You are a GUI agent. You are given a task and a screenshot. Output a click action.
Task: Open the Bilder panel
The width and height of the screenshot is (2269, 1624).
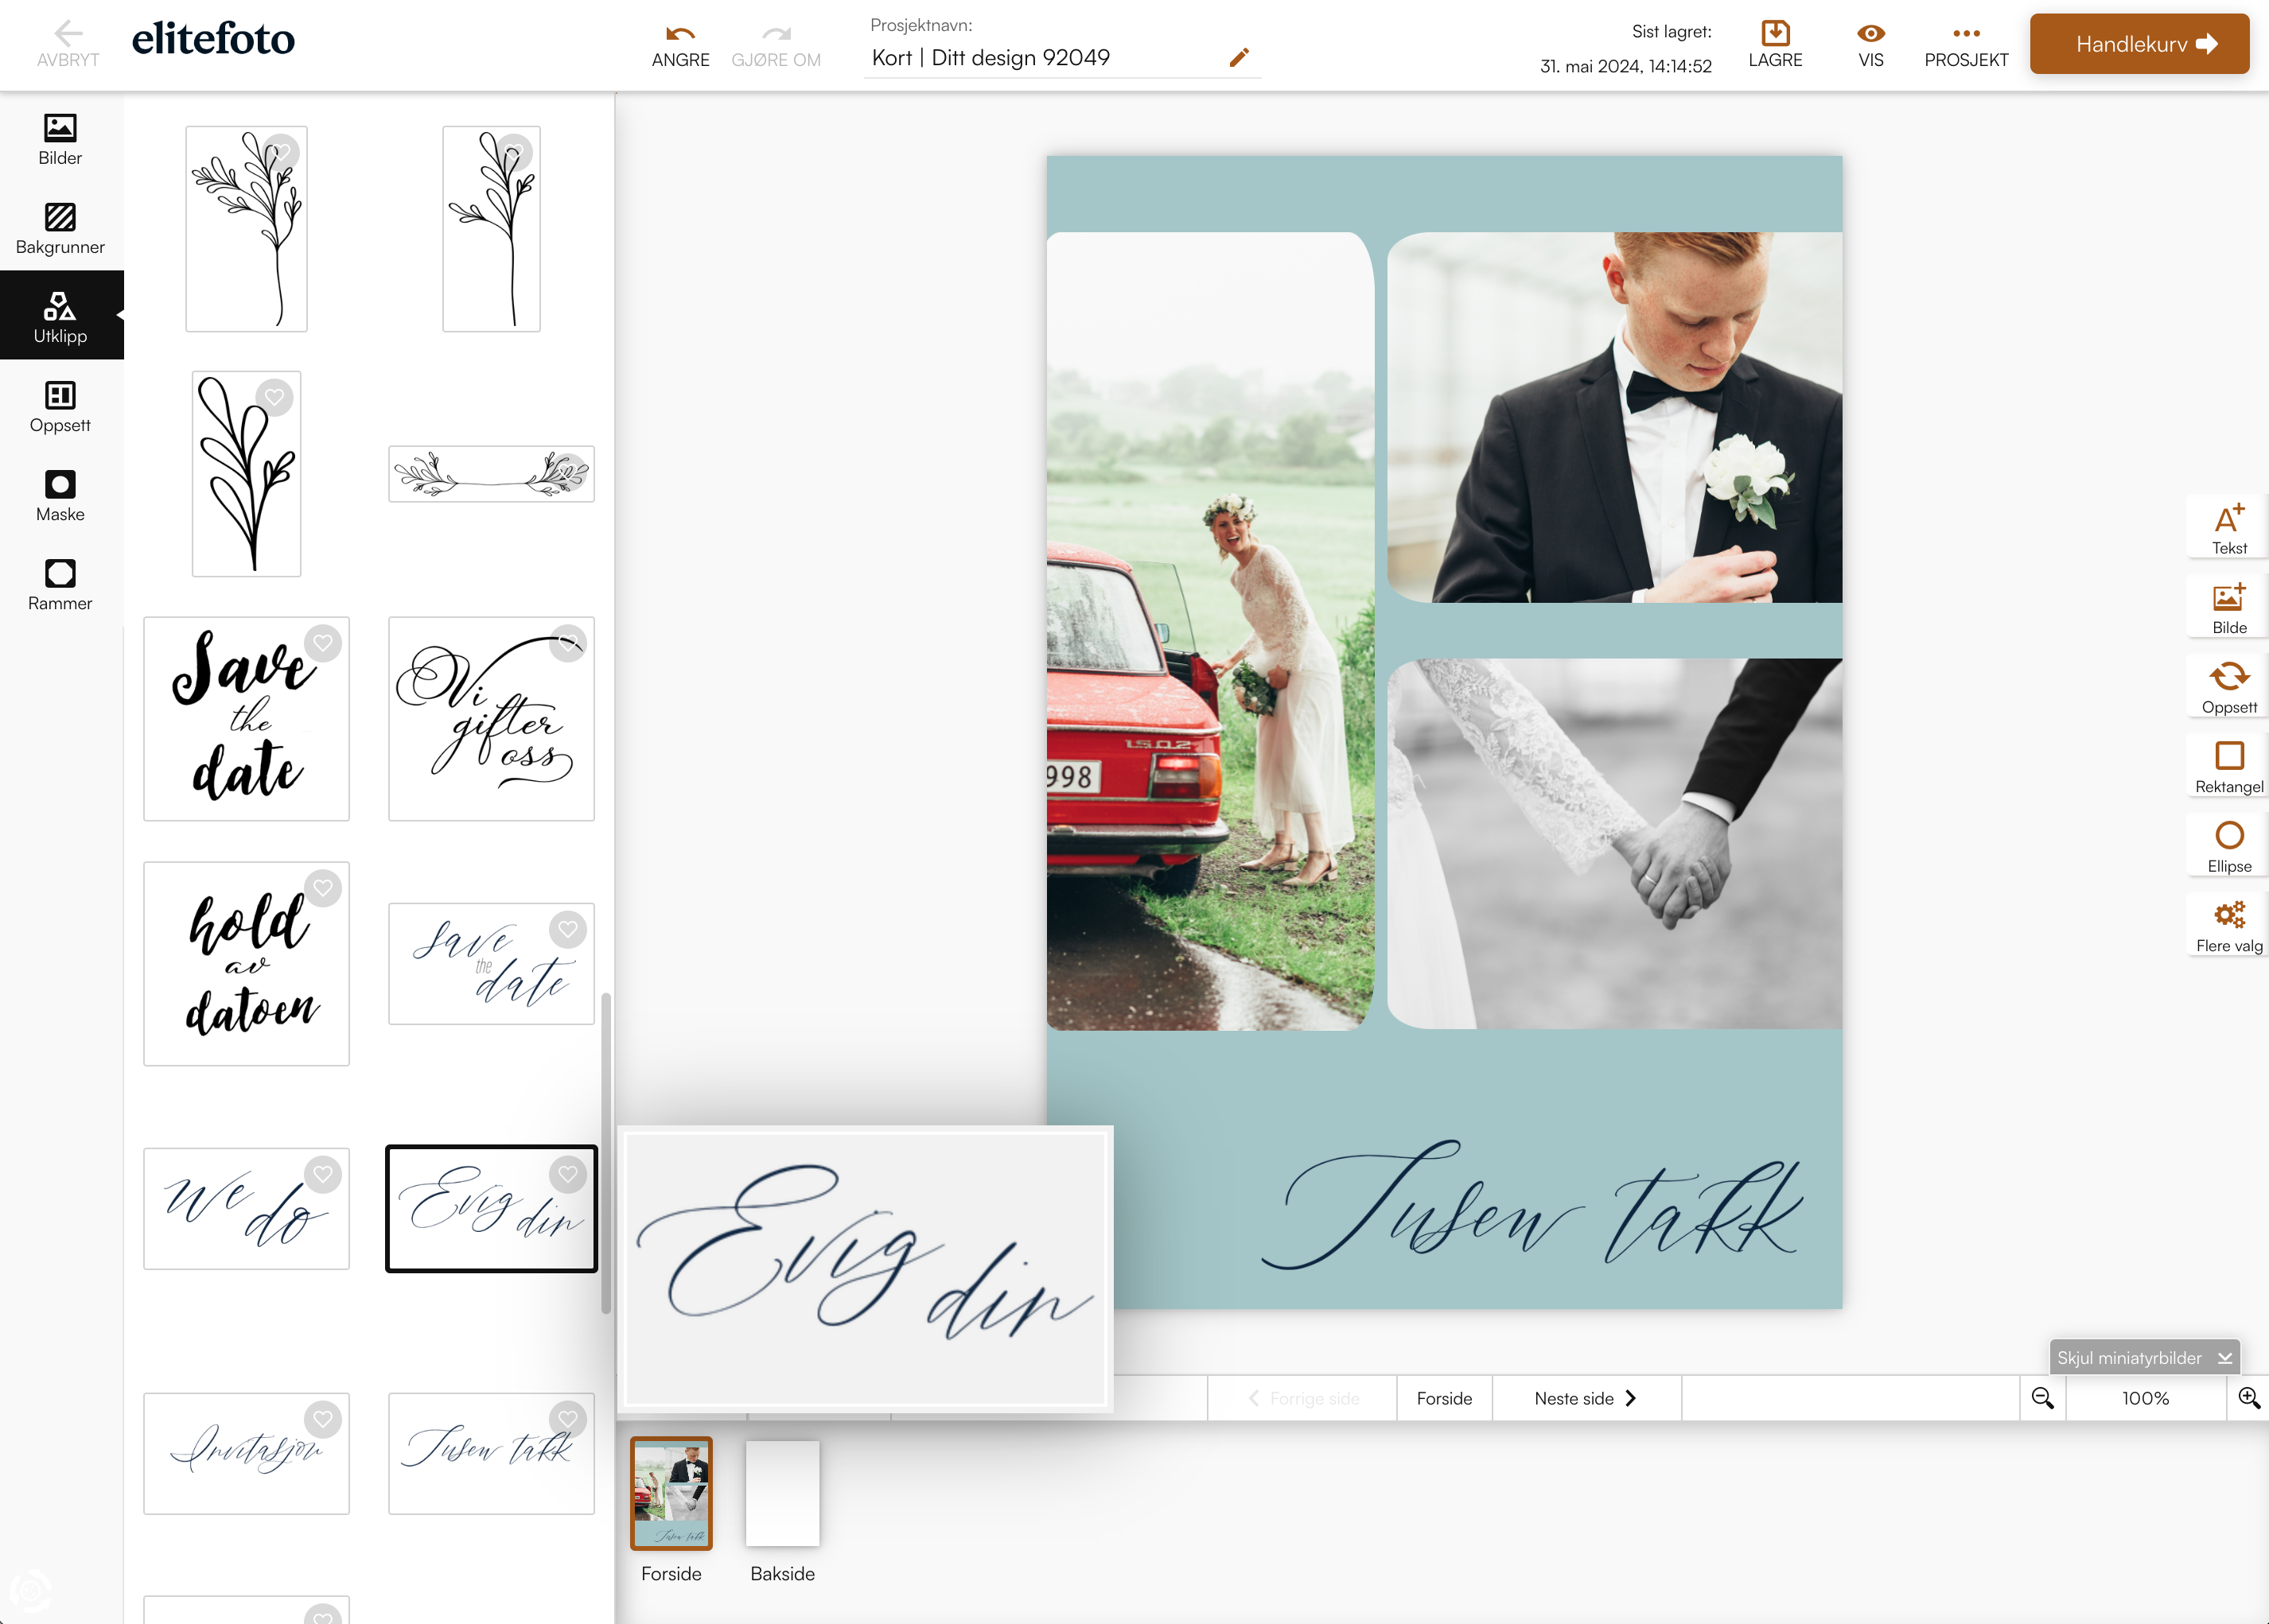pos(60,140)
